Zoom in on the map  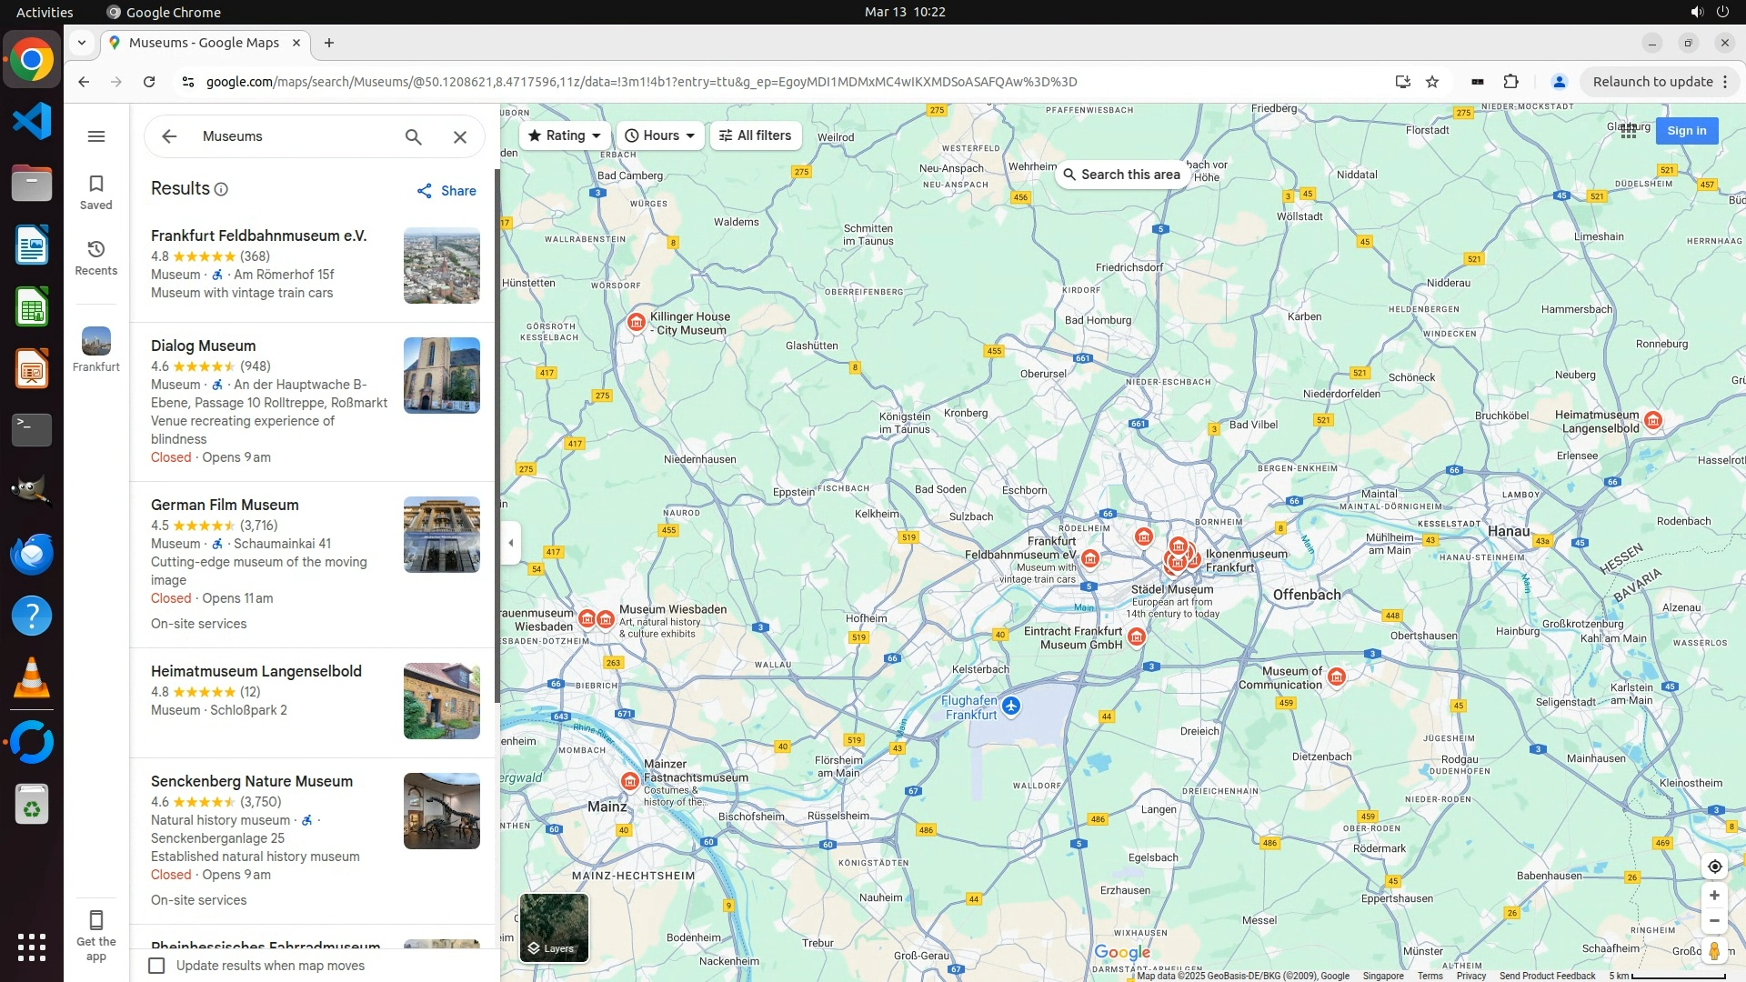(1714, 896)
